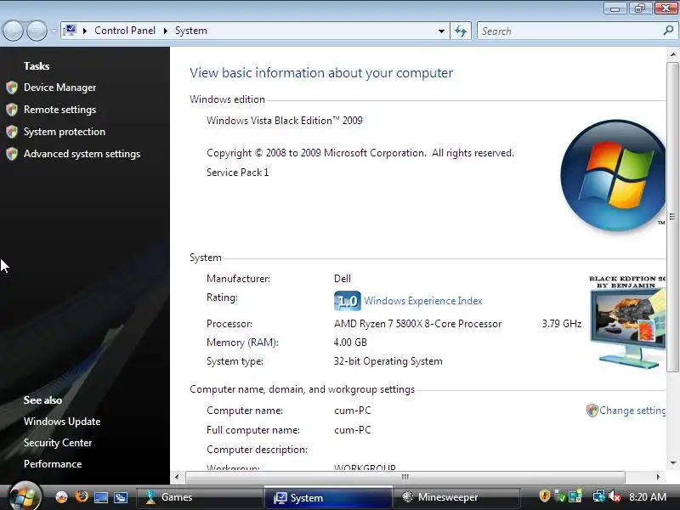Click the Service Pack 1 text
680x510 pixels.
point(238,173)
